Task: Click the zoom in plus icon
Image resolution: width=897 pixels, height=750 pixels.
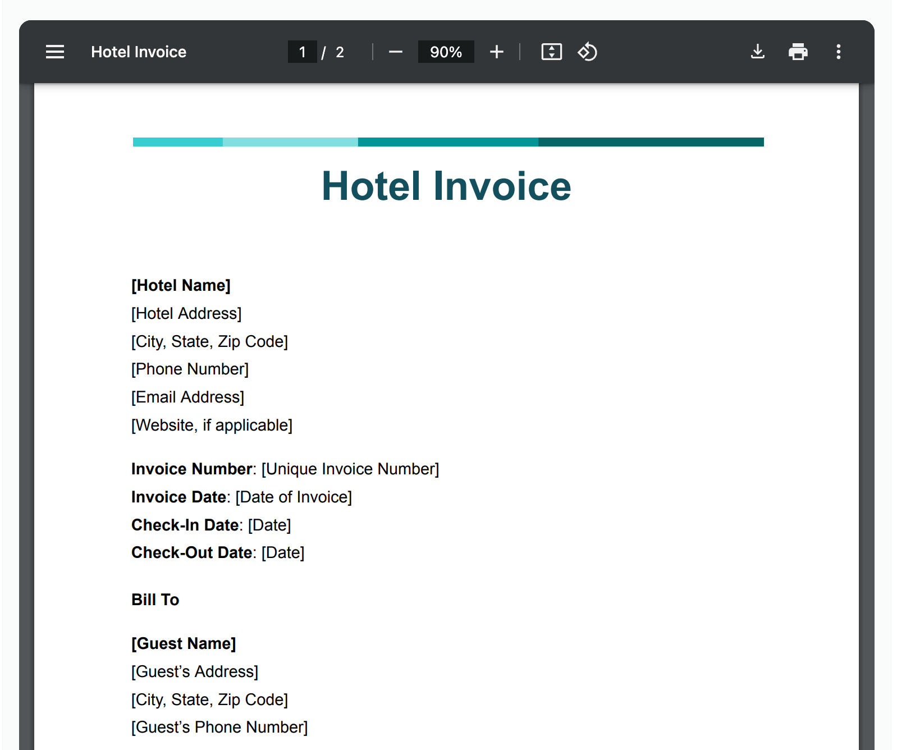Action: click(497, 52)
